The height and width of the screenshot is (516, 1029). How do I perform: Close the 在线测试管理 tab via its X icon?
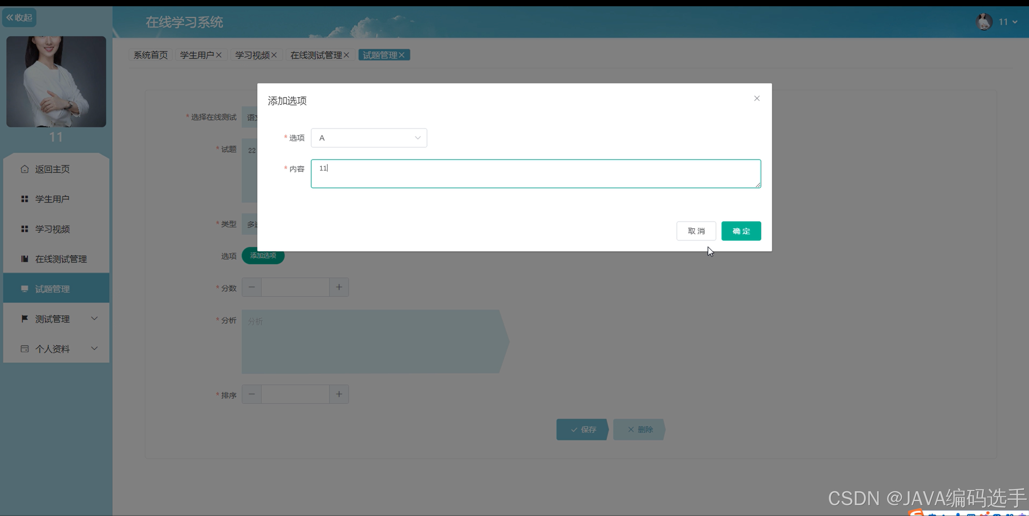coord(346,55)
